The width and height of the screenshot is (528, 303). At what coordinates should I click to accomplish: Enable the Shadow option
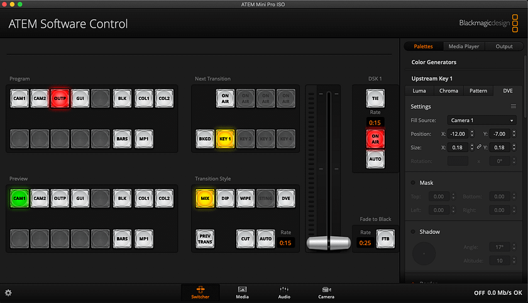pyautogui.click(x=413, y=231)
